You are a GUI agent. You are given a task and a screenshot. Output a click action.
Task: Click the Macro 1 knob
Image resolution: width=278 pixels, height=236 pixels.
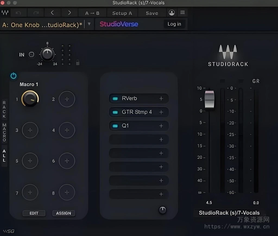(x=30, y=99)
